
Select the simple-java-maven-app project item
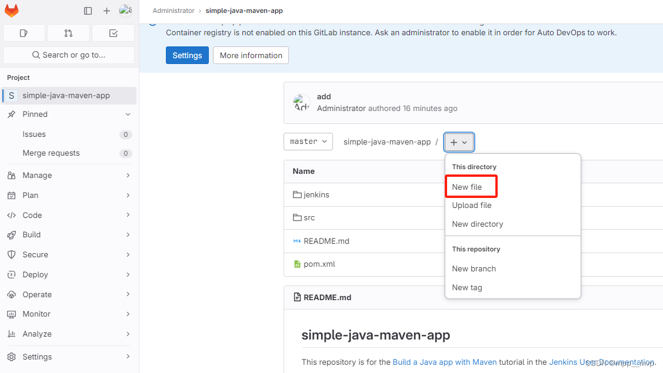(69, 96)
